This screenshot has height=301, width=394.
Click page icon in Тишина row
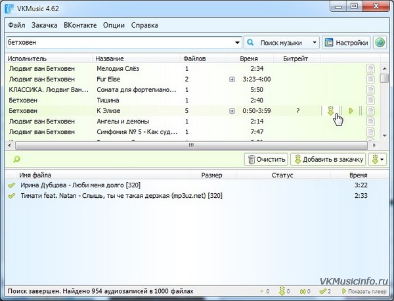(x=370, y=100)
